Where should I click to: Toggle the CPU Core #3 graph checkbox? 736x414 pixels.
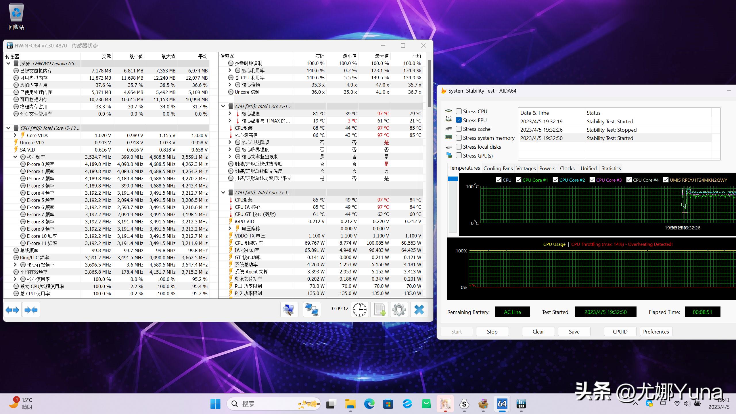592,180
